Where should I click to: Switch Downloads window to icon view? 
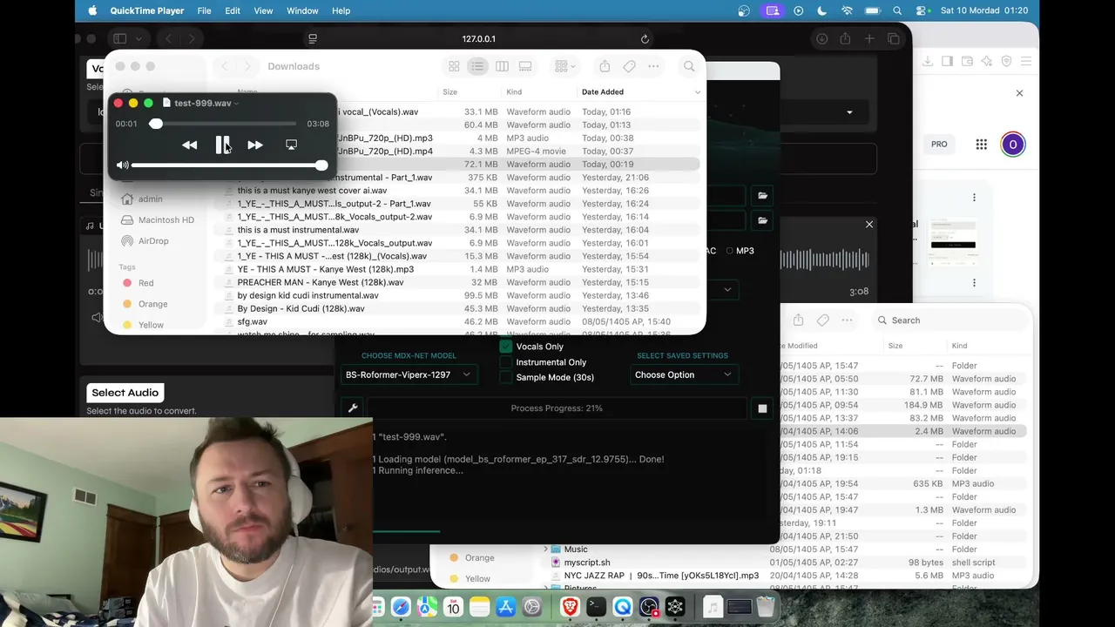(454, 66)
